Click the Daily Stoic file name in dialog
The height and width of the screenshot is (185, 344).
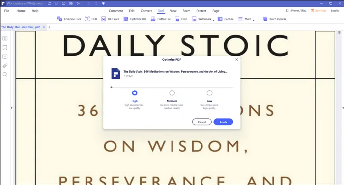coord(175,72)
